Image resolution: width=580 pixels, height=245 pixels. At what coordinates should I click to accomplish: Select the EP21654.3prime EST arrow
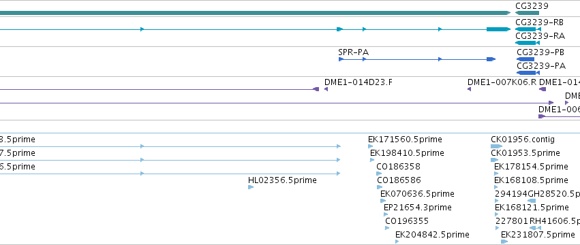click(x=386, y=214)
